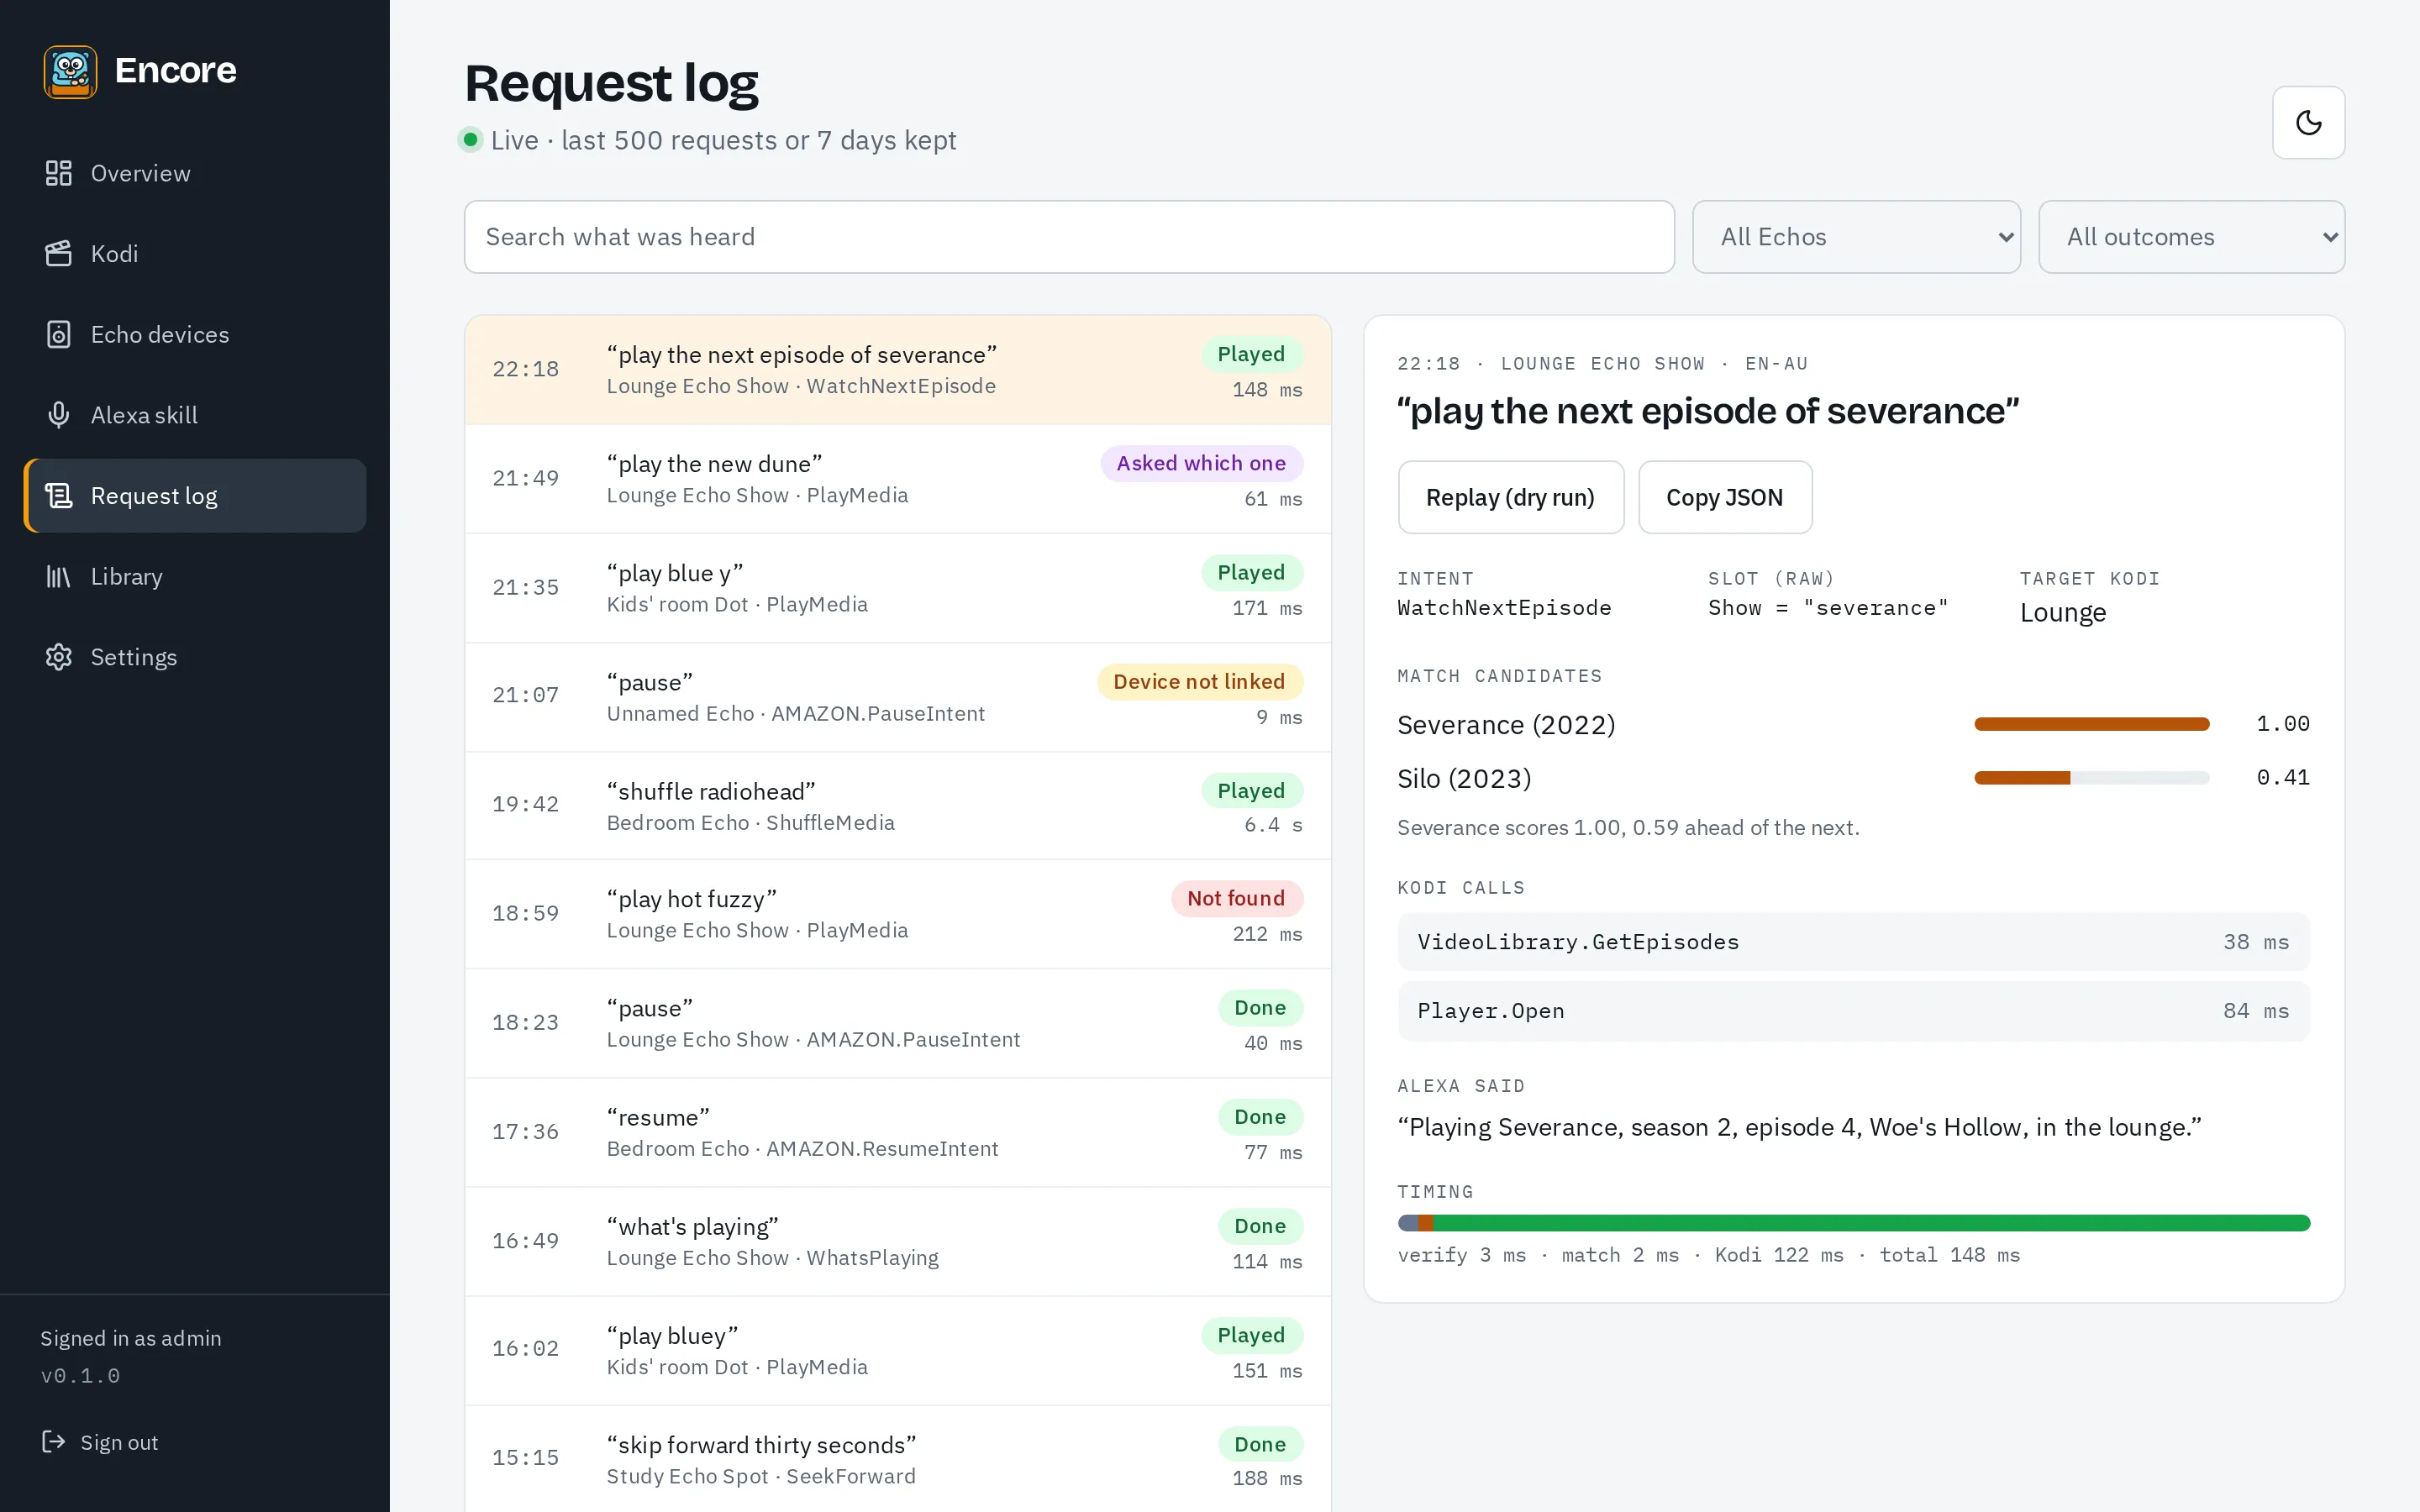Image resolution: width=2420 pixels, height=1512 pixels.
Task: Select "skip forward thirty seconds" request
Action: pyautogui.click(x=897, y=1459)
